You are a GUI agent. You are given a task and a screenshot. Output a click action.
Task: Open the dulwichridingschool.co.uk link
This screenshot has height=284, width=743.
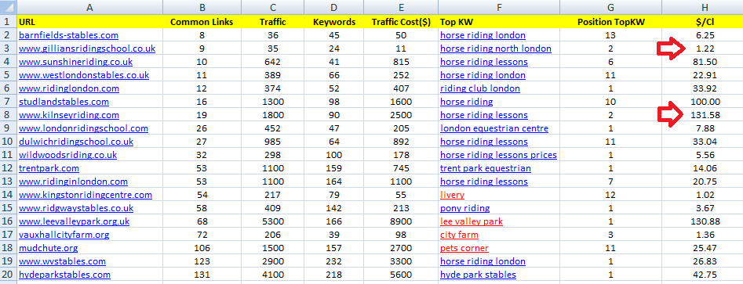click(76, 142)
